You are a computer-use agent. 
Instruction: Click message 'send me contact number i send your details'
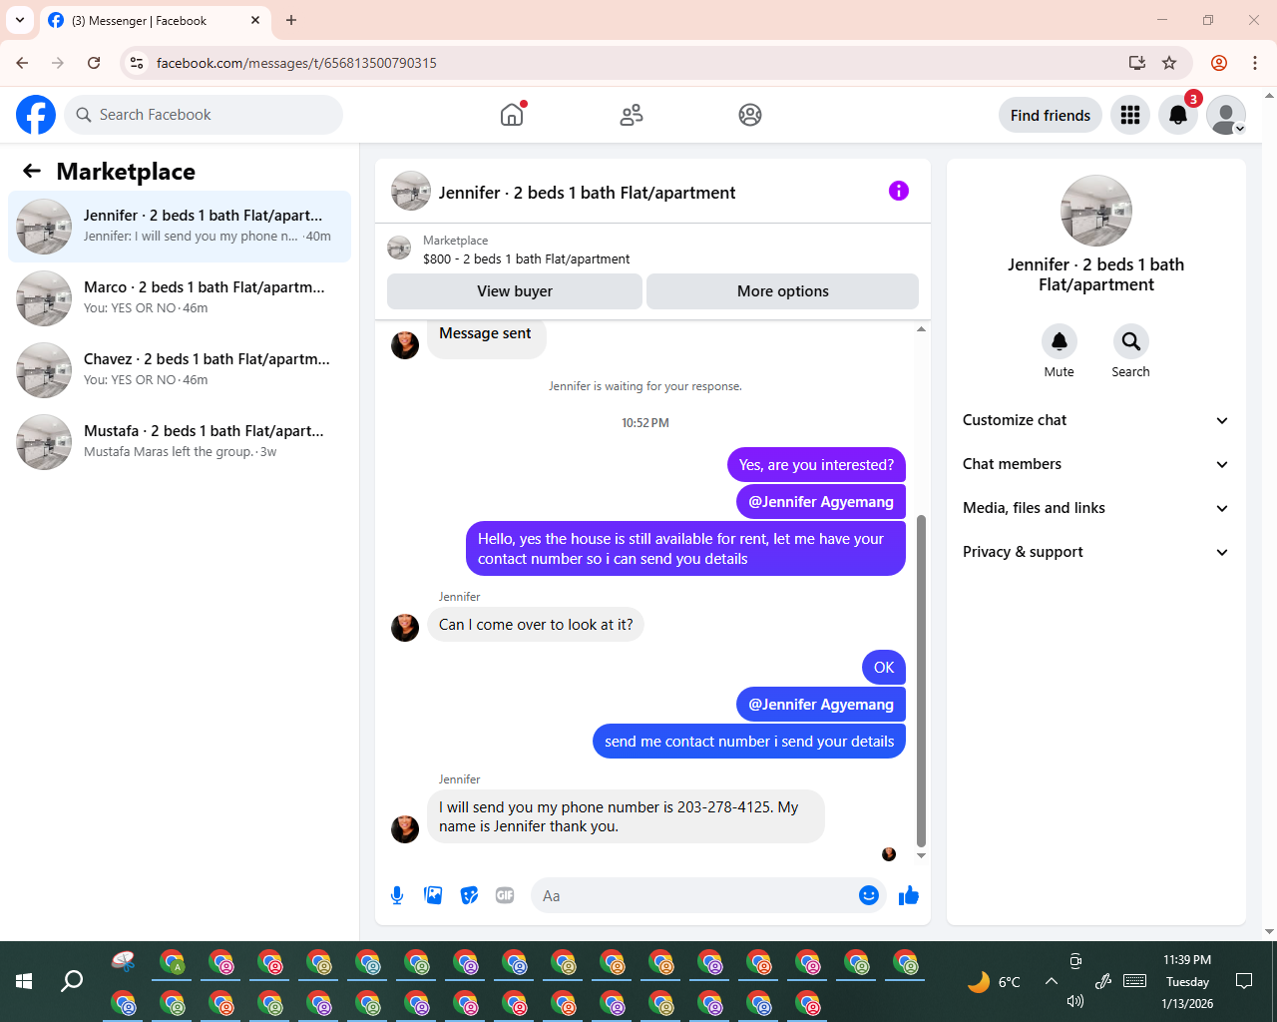tap(749, 742)
